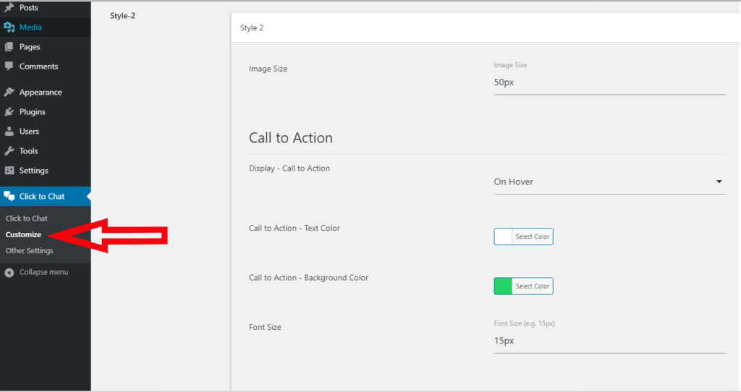Open the Customize submenu item
The width and height of the screenshot is (741, 392).
click(23, 235)
